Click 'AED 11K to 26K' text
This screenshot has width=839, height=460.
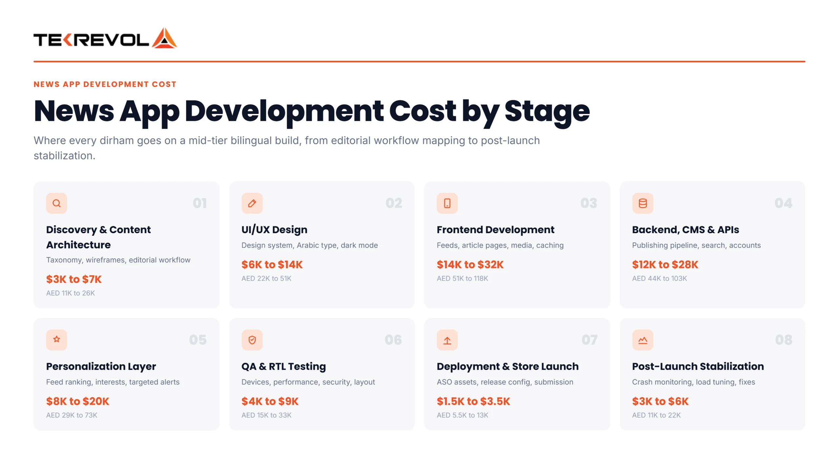[x=70, y=293]
